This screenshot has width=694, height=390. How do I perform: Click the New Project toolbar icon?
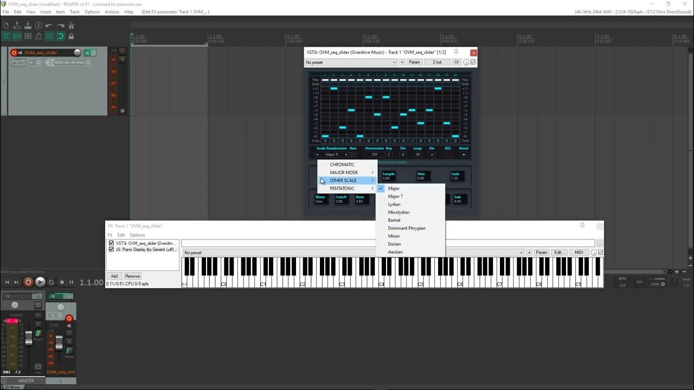(x=6, y=25)
